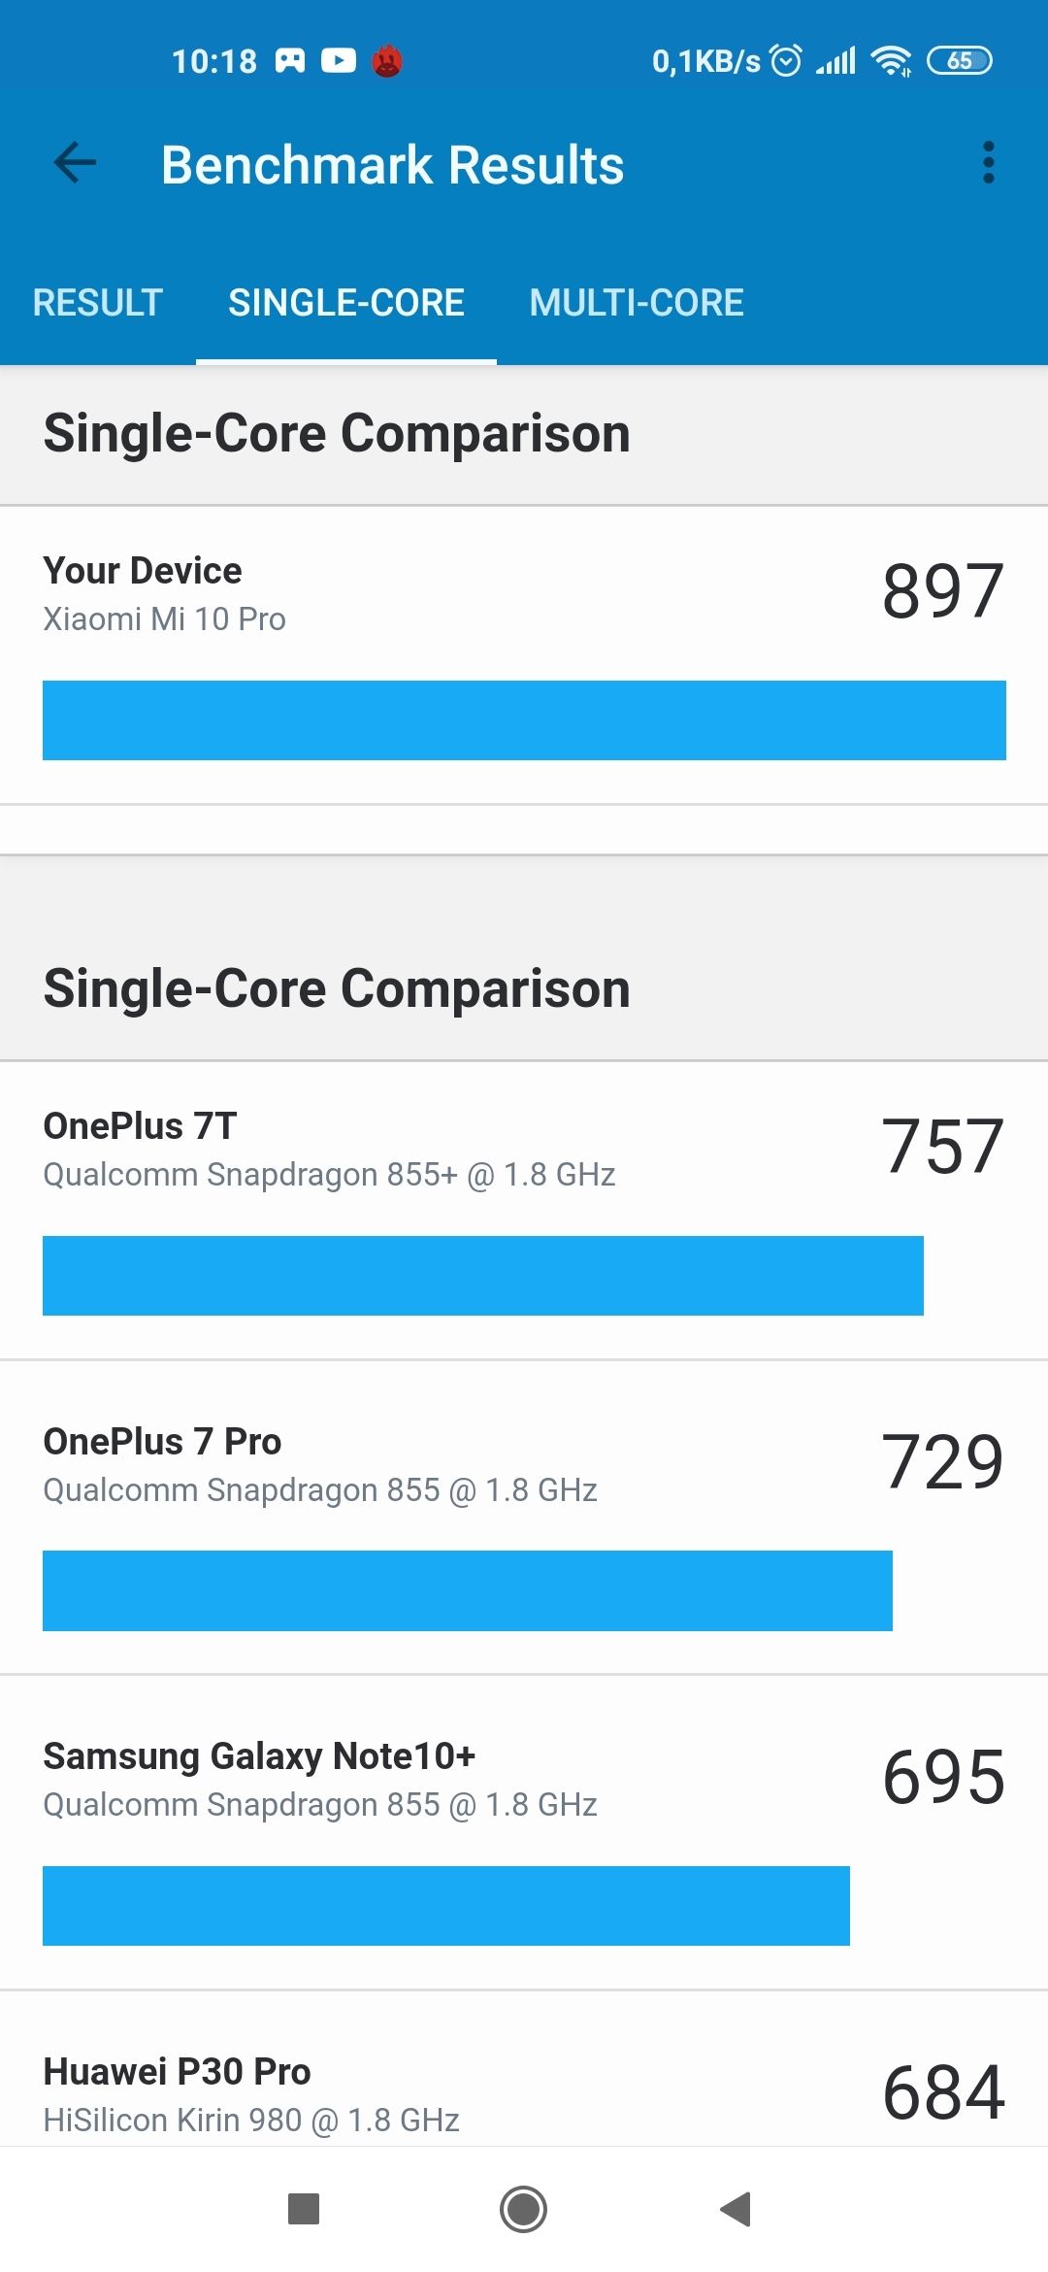The width and height of the screenshot is (1048, 2272).
Task: Tap the red AnTuTu notification icon
Action: pos(387,61)
